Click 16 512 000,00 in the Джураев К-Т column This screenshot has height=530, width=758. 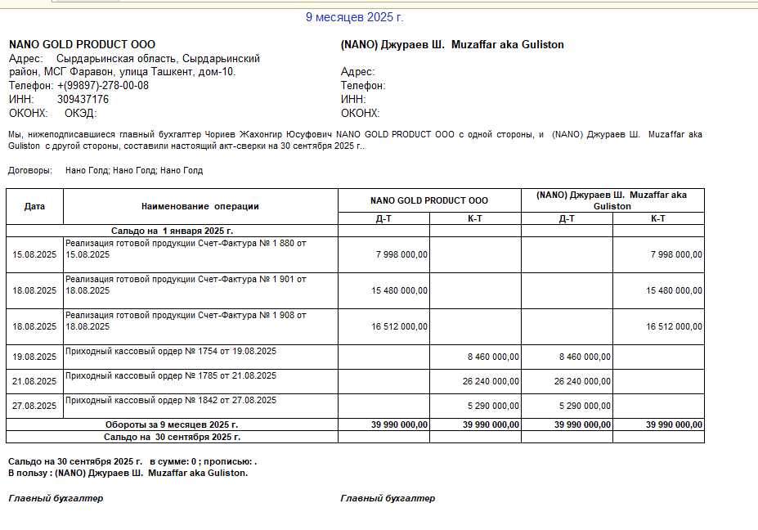tap(674, 327)
